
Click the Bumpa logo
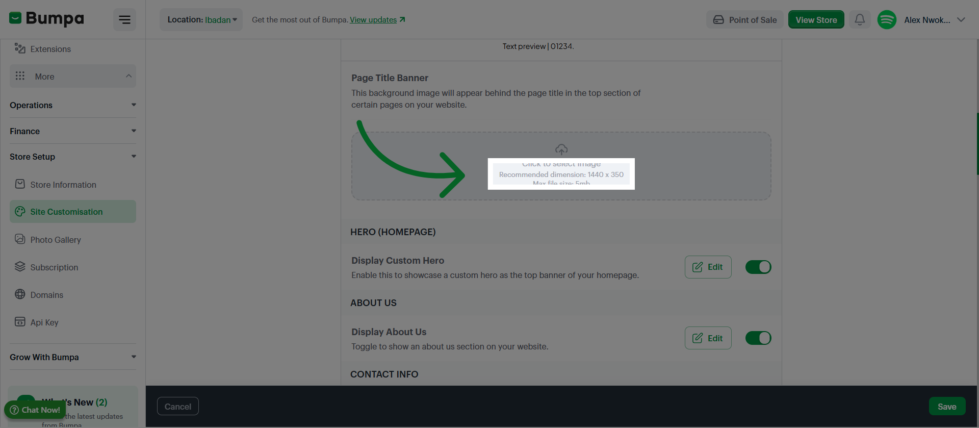point(46,19)
